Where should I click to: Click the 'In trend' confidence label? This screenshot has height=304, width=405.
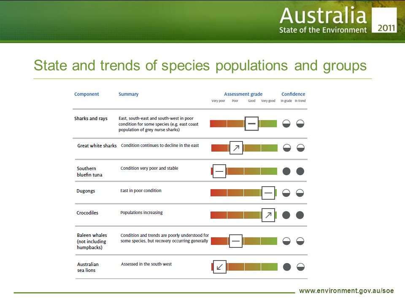point(300,101)
